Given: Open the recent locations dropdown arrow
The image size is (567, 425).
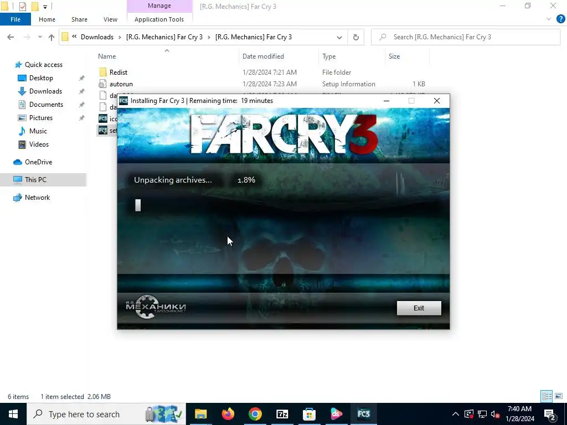Looking at the screenshot, I should point(40,37).
